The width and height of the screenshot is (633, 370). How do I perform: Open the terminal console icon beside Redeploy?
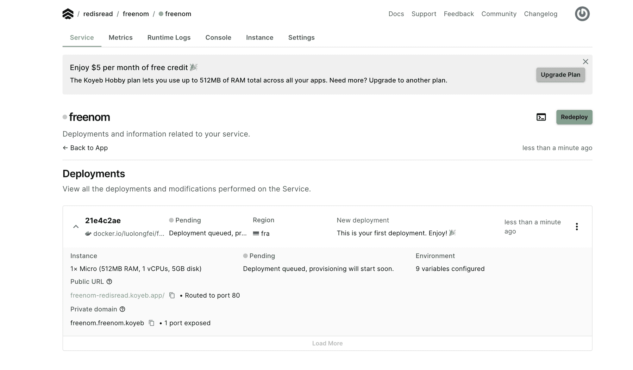pos(541,117)
